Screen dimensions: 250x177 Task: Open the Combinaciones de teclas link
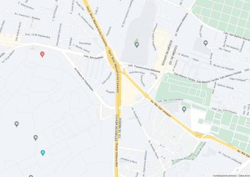(224, 176)
